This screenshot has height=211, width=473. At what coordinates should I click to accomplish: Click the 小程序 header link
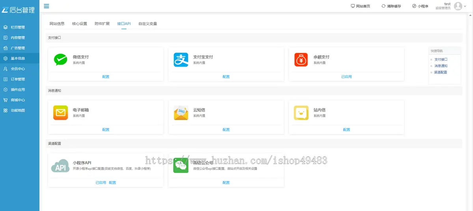[x=423, y=6]
